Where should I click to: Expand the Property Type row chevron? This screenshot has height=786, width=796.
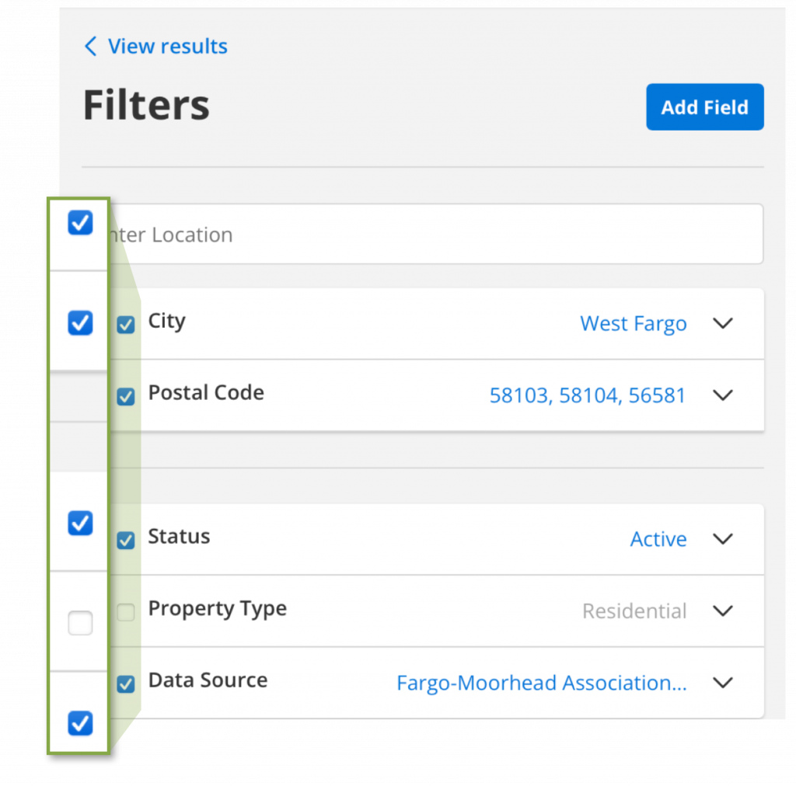coord(723,611)
